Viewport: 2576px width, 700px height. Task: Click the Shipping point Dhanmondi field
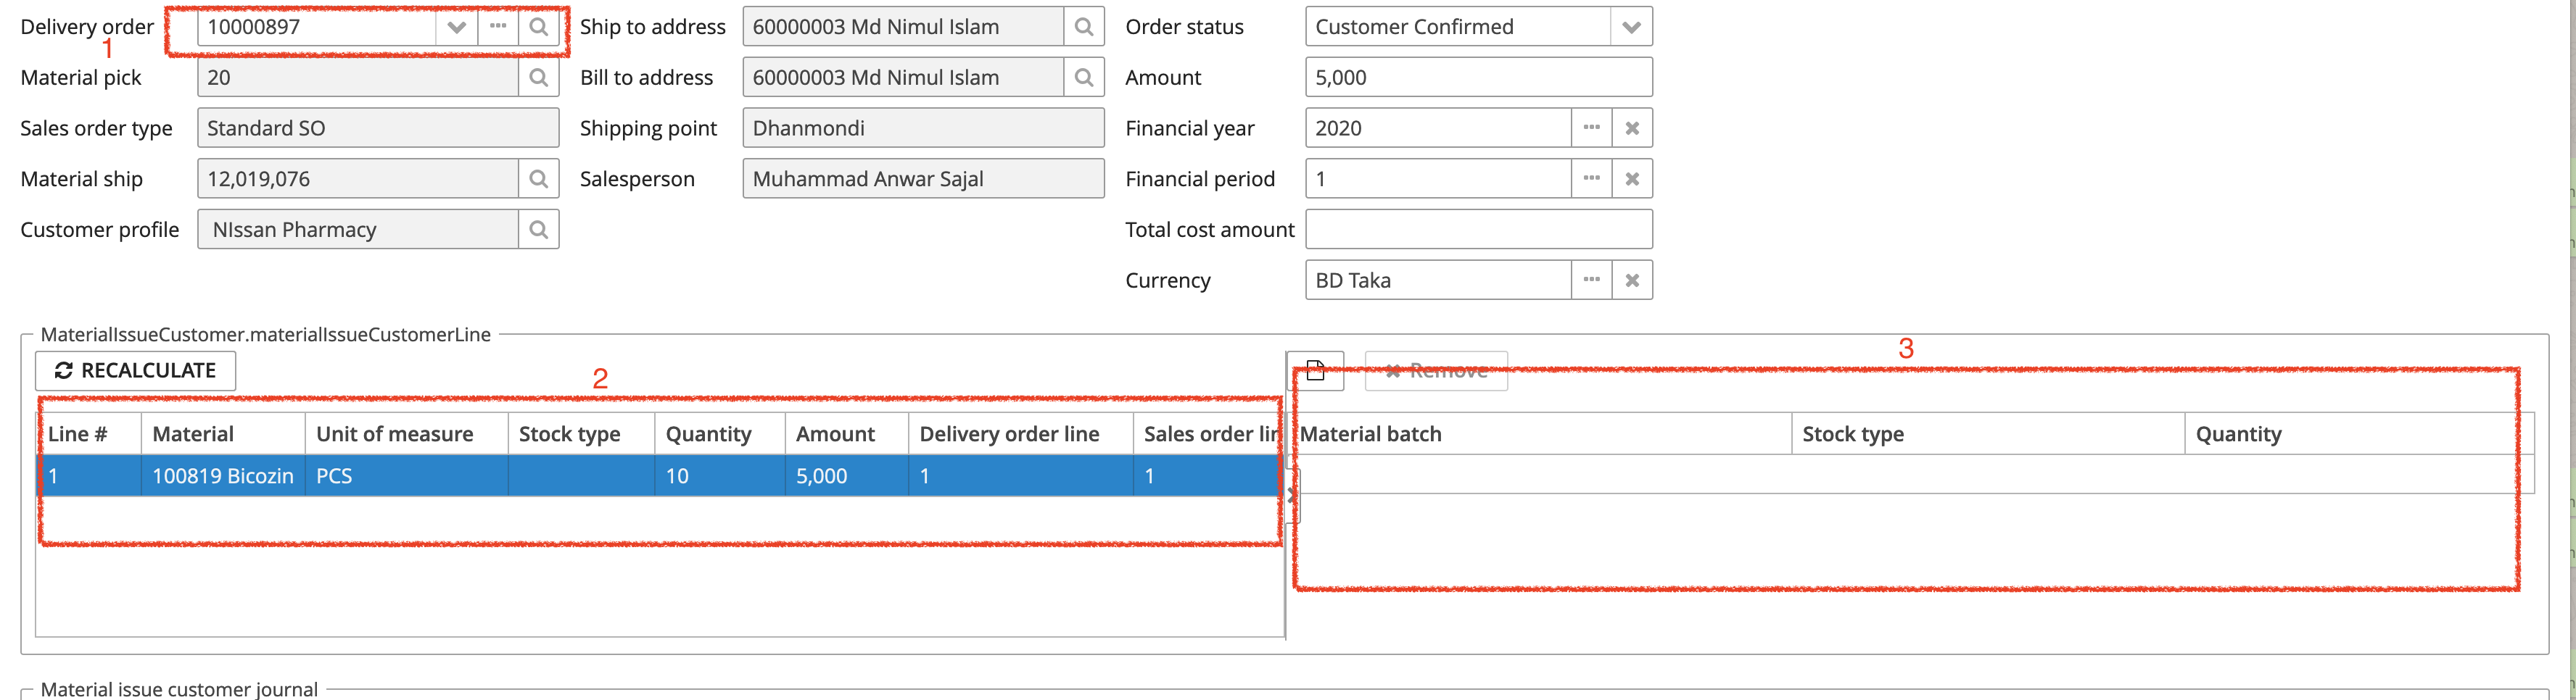point(923,128)
